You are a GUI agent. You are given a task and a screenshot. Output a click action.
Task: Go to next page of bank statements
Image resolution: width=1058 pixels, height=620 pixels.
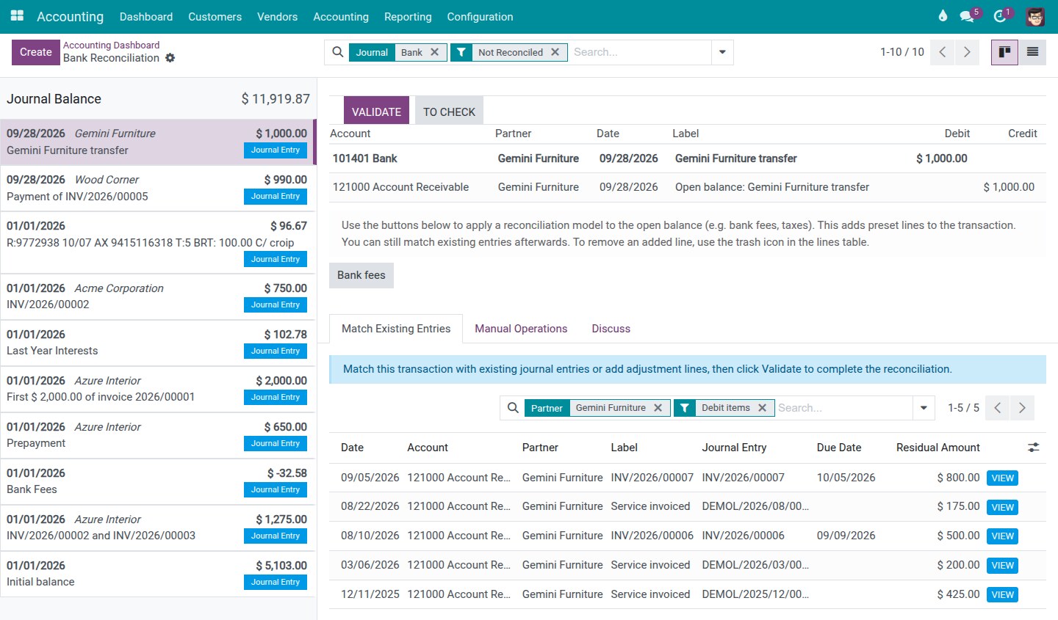point(967,52)
